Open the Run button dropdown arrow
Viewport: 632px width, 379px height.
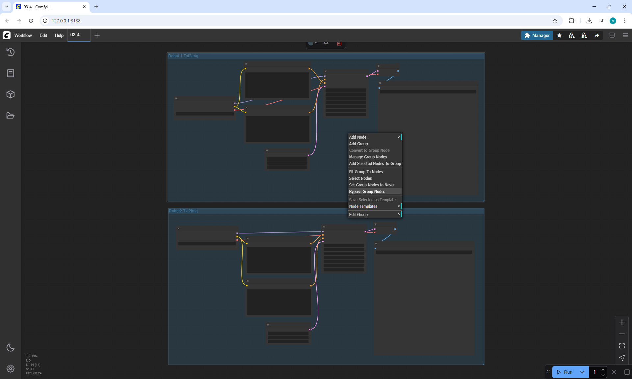click(582, 372)
